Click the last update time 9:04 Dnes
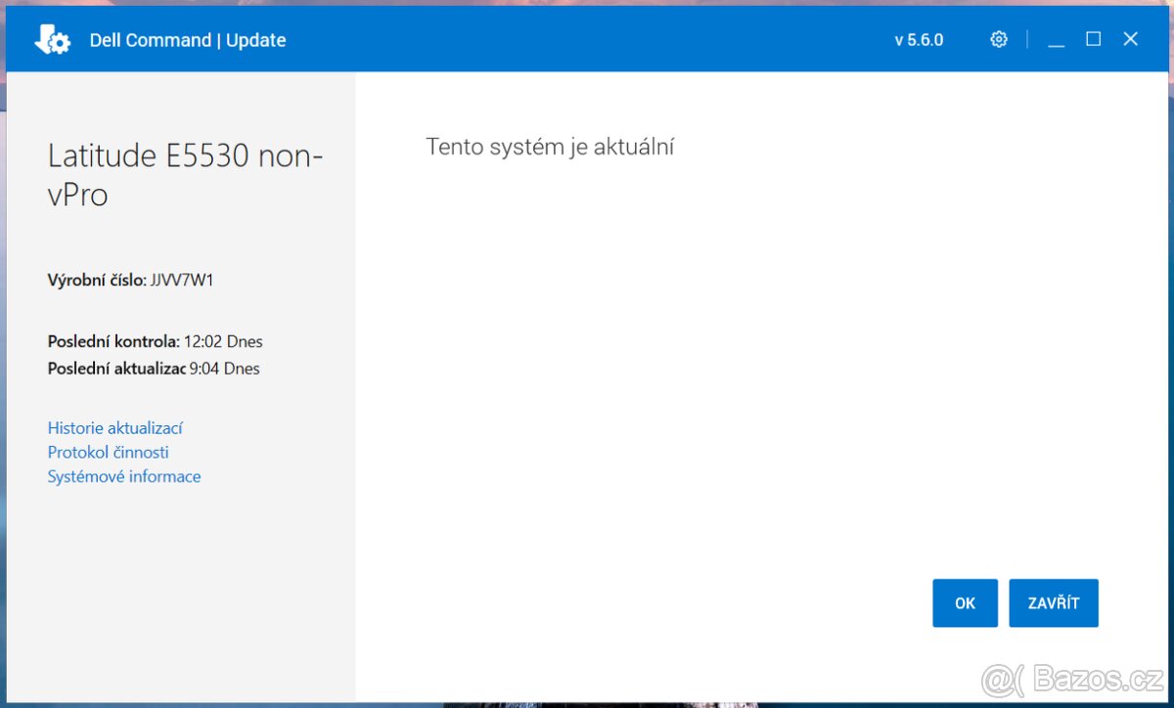The height and width of the screenshot is (708, 1174). click(225, 369)
